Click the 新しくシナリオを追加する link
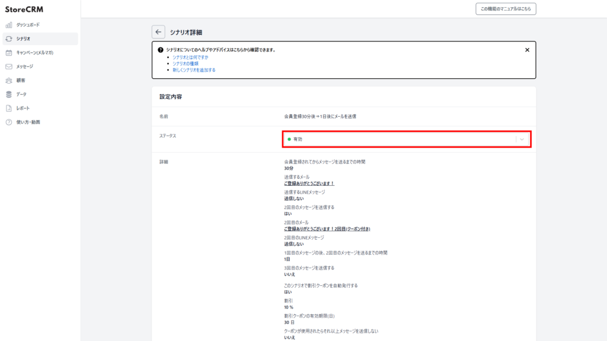Screen dimensions: 607x341 (x=194, y=70)
